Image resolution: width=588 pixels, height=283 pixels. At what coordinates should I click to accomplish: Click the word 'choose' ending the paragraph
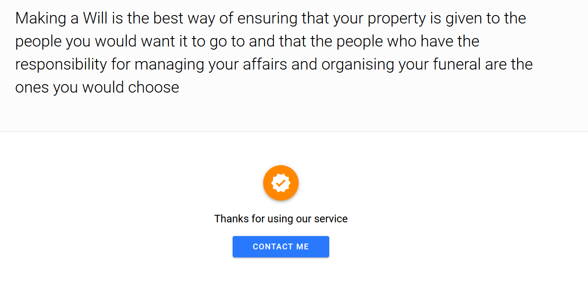coord(153,88)
